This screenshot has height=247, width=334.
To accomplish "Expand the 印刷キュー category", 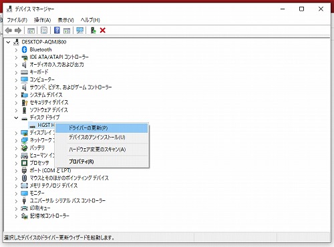I will [16, 208].
